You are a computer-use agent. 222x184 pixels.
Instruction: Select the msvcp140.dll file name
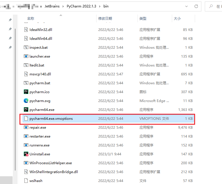[x=40, y=74]
